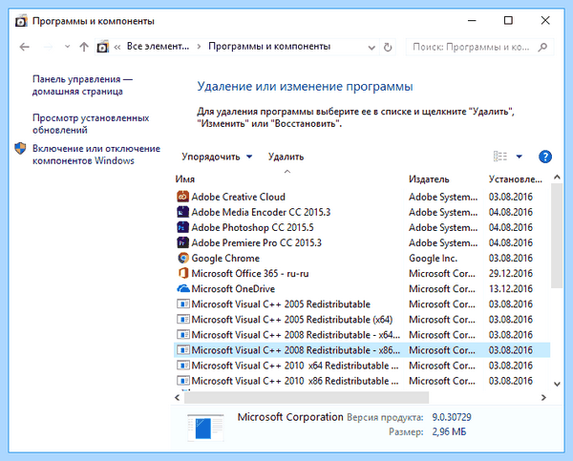Go up one level with the up arrow
Screen dimensions: 573x461
84,47
